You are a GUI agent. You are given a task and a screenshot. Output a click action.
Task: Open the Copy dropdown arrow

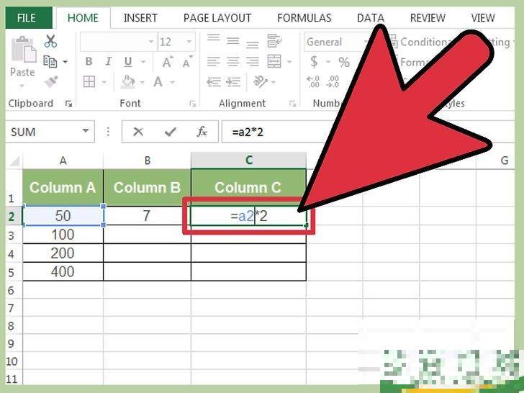click(x=65, y=62)
